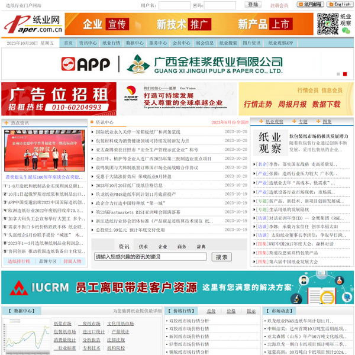Open 数据中心 in the navigation bar
355x355 pixels.
[x=134, y=43]
